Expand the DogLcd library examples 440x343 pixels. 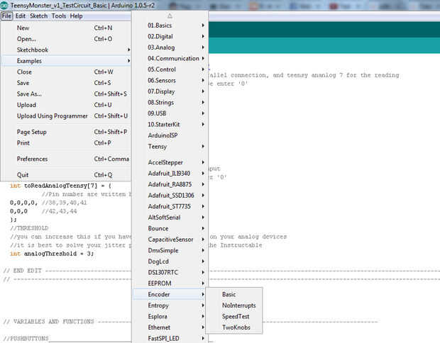(170, 262)
